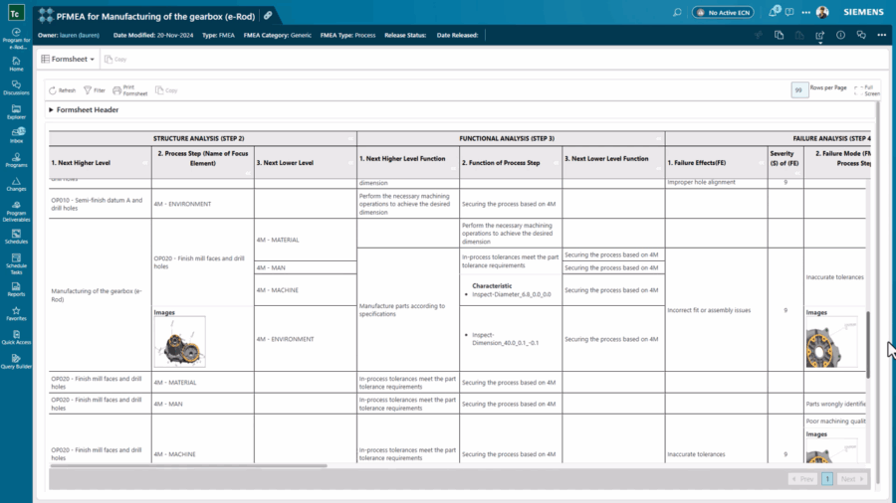Open Changes in the sidebar
This screenshot has width=896, height=503.
click(16, 184)
